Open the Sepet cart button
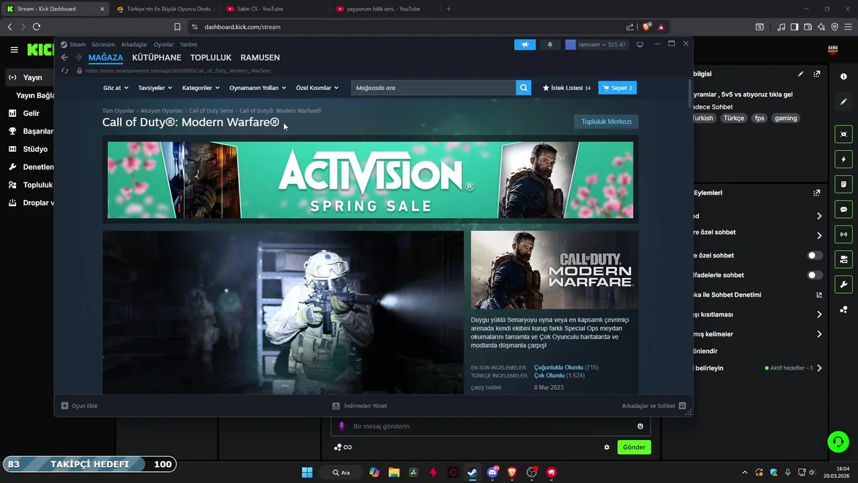 pyautogui.click(x=617, y=88)
